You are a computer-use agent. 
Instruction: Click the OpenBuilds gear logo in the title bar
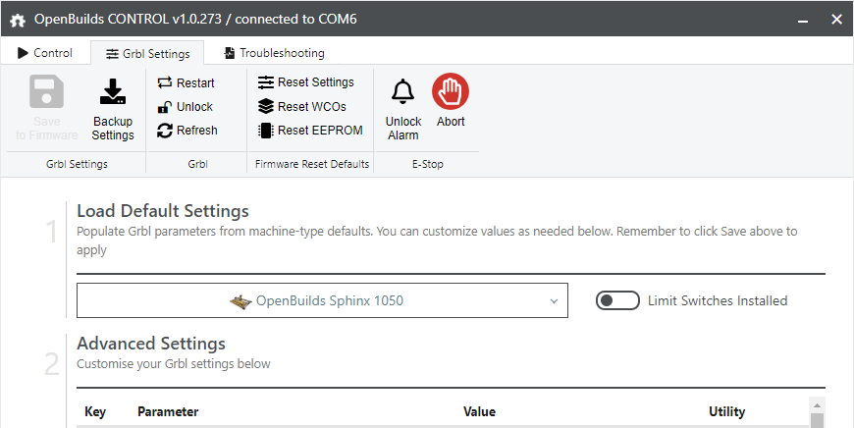(18, 21)
